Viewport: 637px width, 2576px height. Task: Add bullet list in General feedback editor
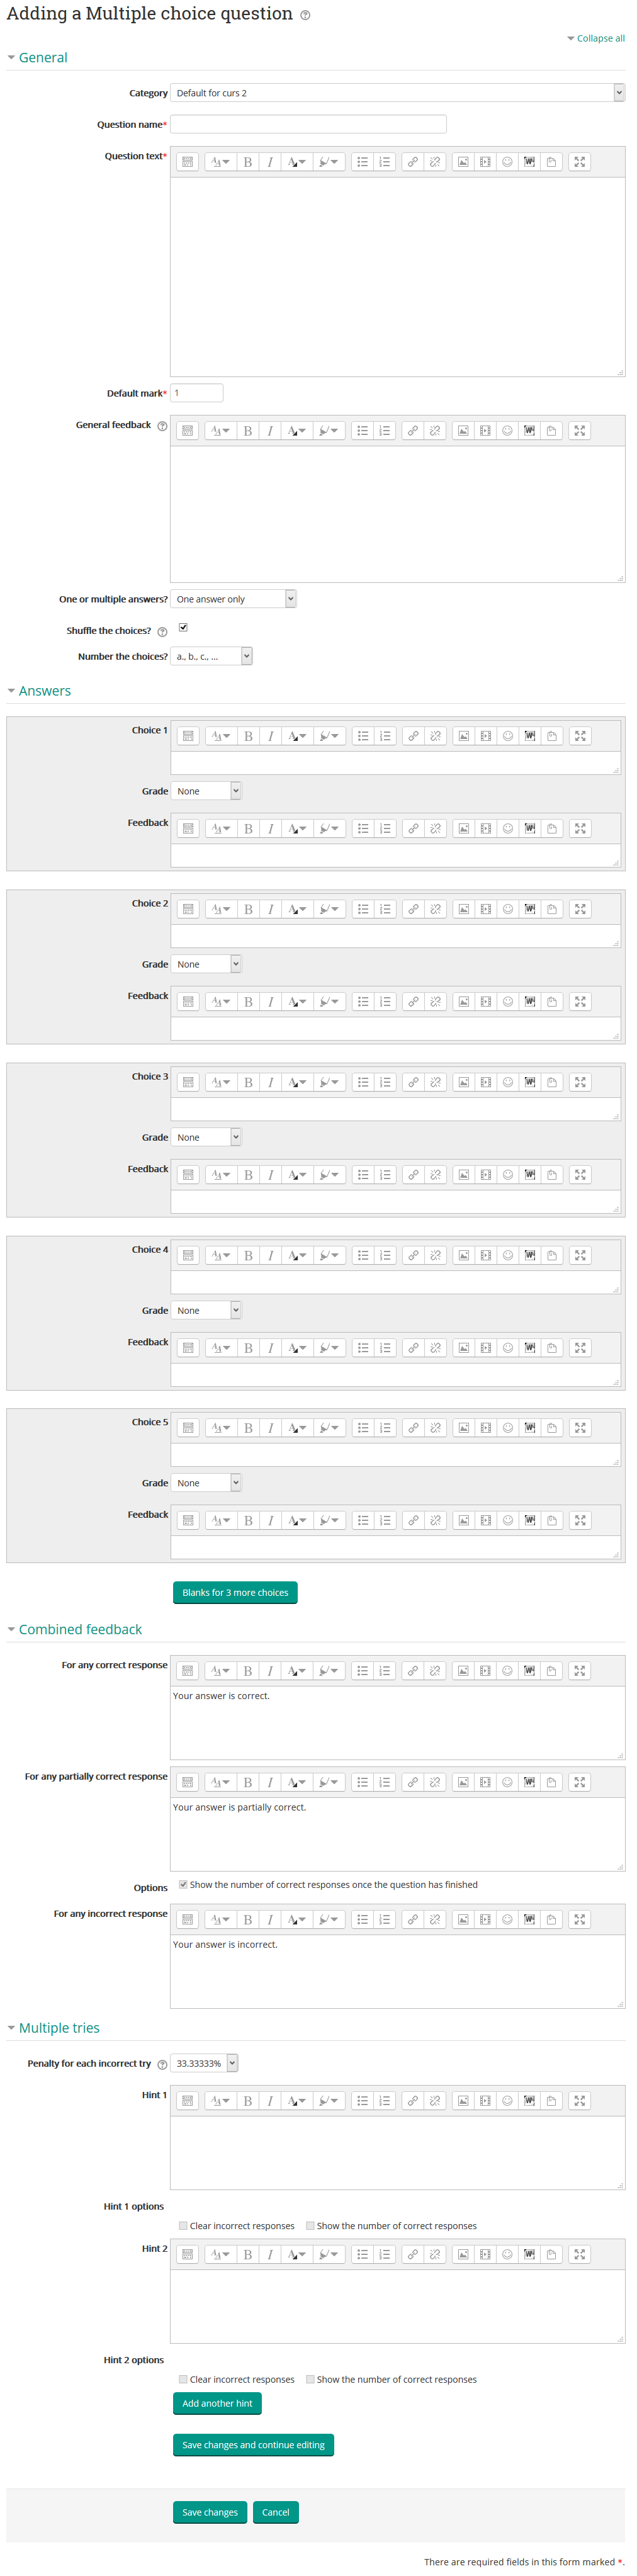coord(363,431)
